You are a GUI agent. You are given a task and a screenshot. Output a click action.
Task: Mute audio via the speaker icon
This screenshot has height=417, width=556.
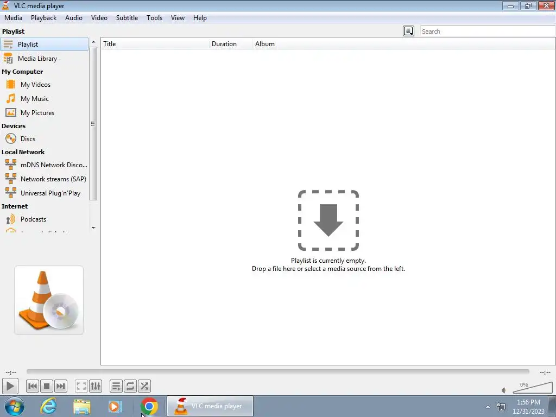504,390
